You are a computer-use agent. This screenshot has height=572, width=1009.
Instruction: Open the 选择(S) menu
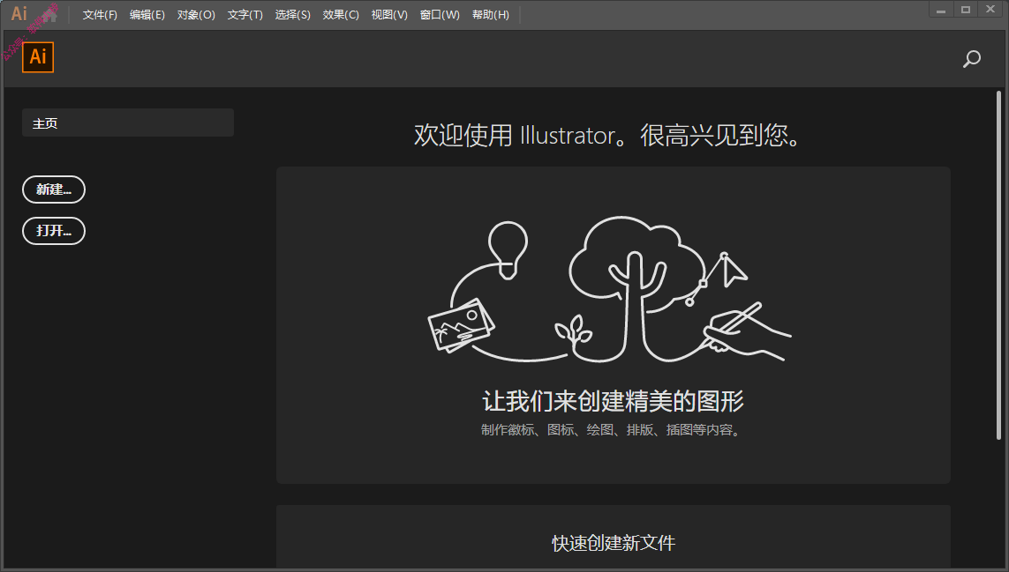[293, 15]
